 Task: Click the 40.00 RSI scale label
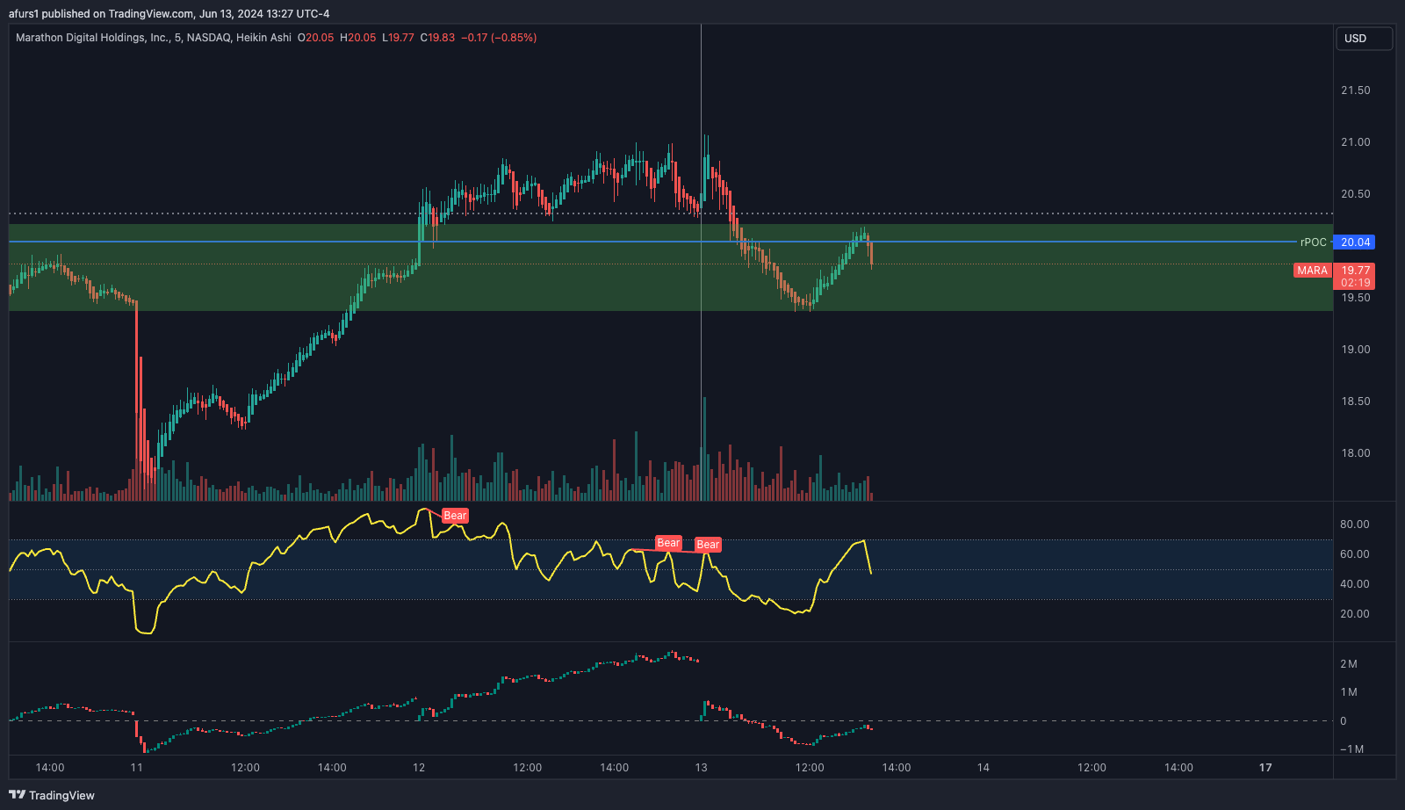pyautogui.click(x=1355, y=584)
